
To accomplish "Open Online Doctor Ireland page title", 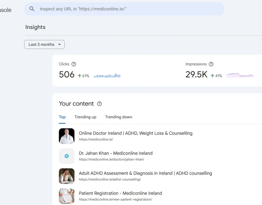I will [x=136, y=133].
